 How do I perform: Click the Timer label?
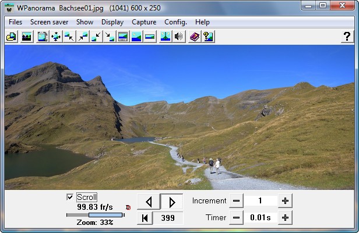(x=216, y=217)
